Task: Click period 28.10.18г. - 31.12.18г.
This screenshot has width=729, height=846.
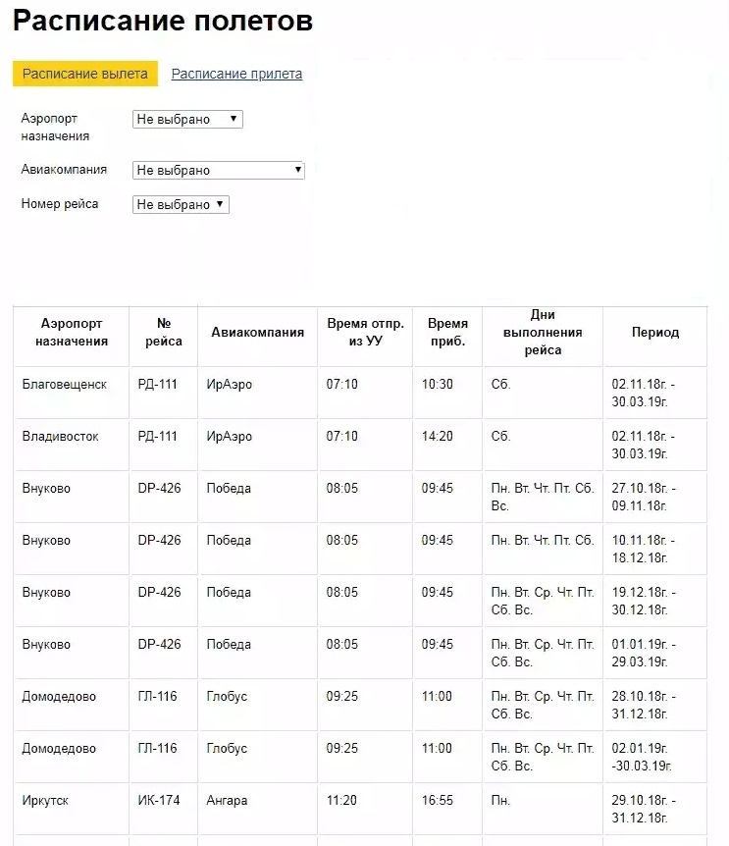Action: click(644, 705)
